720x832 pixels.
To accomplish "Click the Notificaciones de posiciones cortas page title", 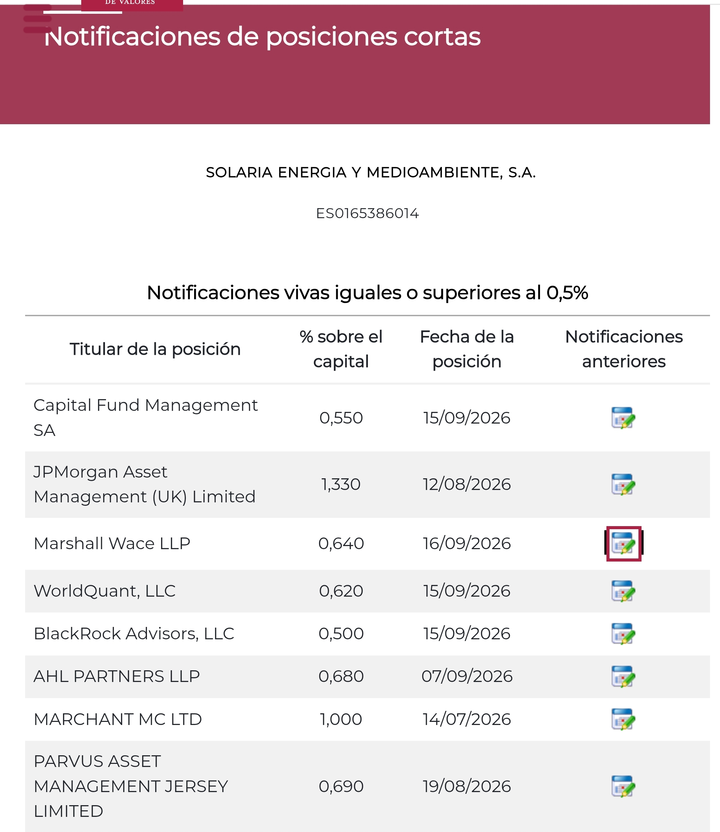I will point(262,36).
